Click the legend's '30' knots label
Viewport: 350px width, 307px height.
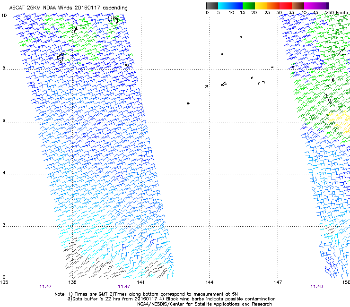(279, 13)
